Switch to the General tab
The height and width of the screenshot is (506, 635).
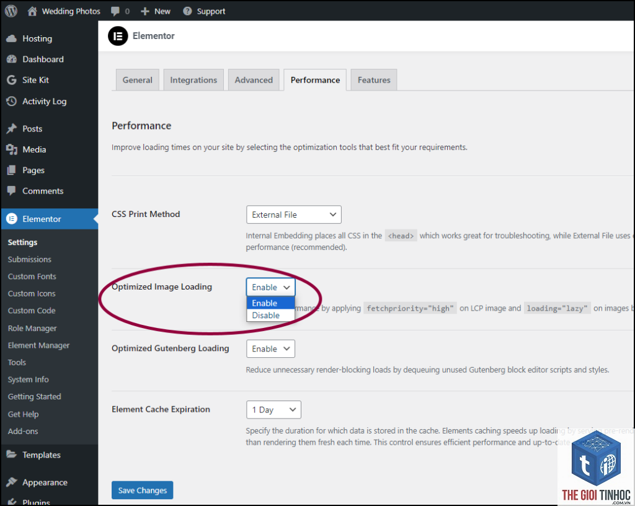coord(137,80)
